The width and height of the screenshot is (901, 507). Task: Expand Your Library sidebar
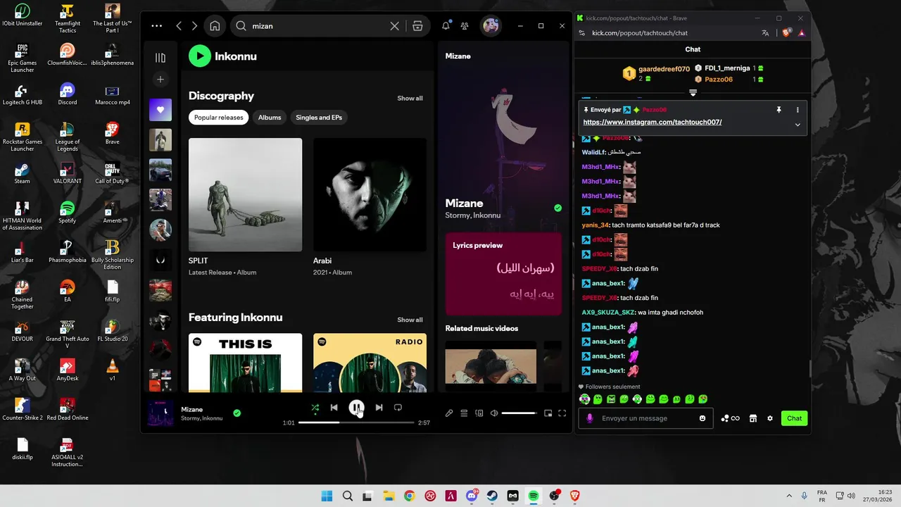click(x=160, y=58)
